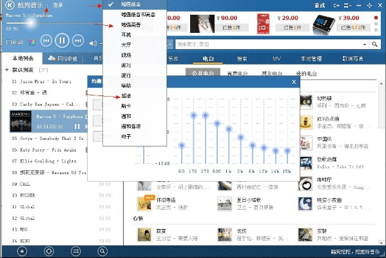Mute using the speaker volume icon

[x=93, y=43]
